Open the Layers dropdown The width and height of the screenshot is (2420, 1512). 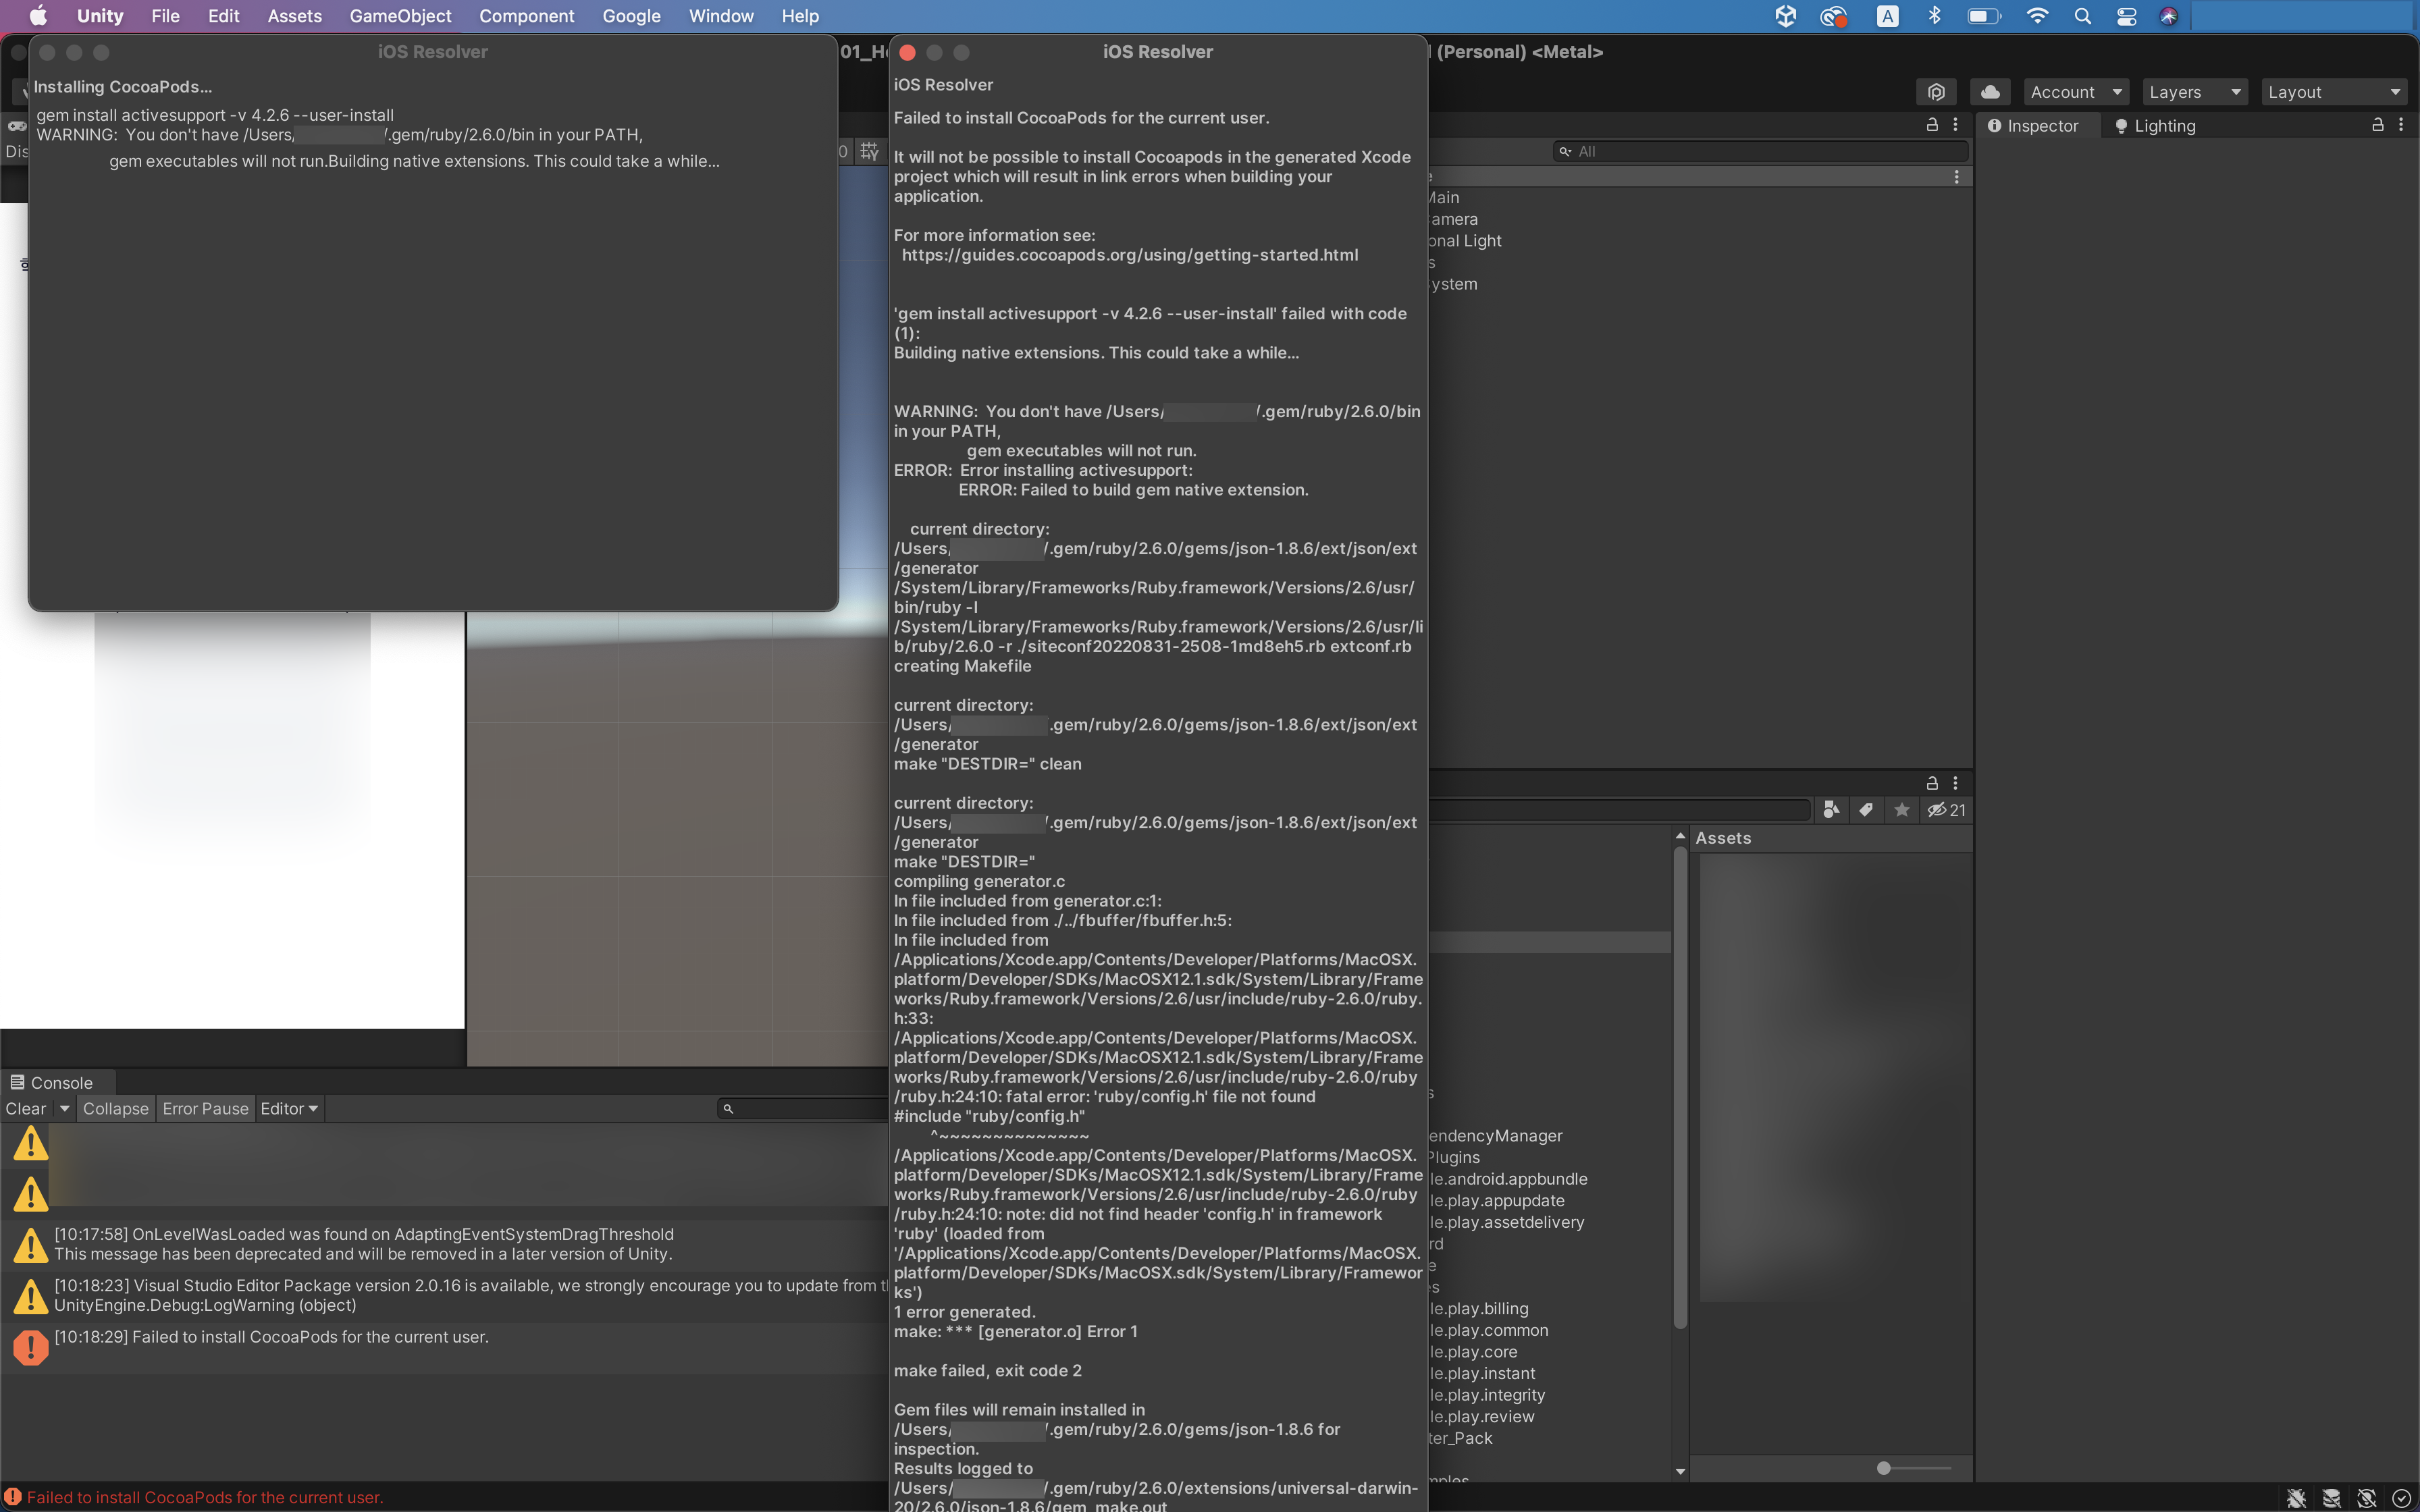click(2194, 92)
